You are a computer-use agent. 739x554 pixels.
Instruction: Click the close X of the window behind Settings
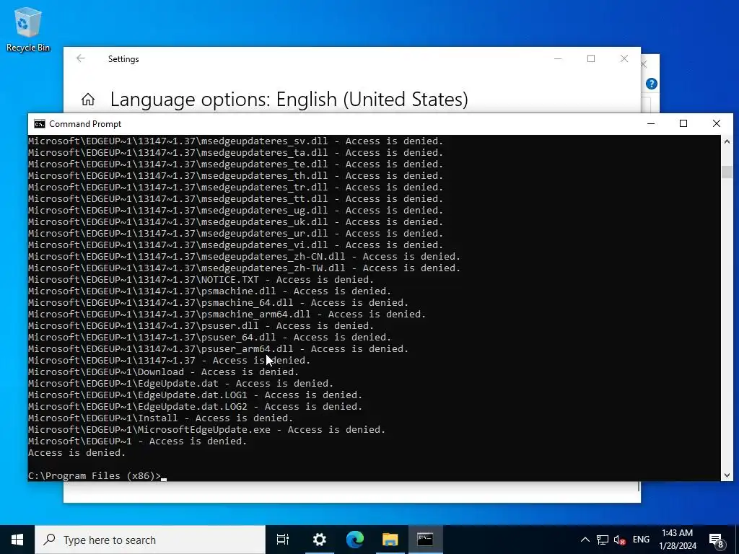coord(644,64)
